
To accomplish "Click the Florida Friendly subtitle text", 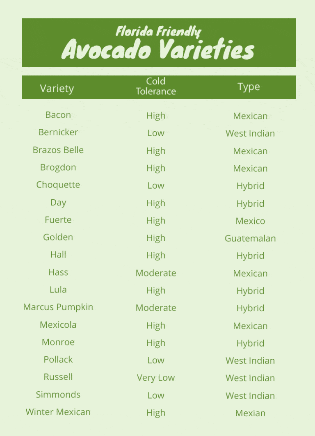I will coord(158,32).
